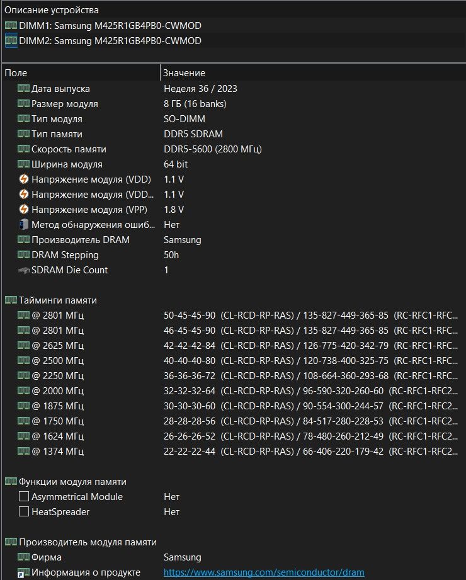Click the shortcut icon beside 'Информация о продукте'

coord(23,573)
